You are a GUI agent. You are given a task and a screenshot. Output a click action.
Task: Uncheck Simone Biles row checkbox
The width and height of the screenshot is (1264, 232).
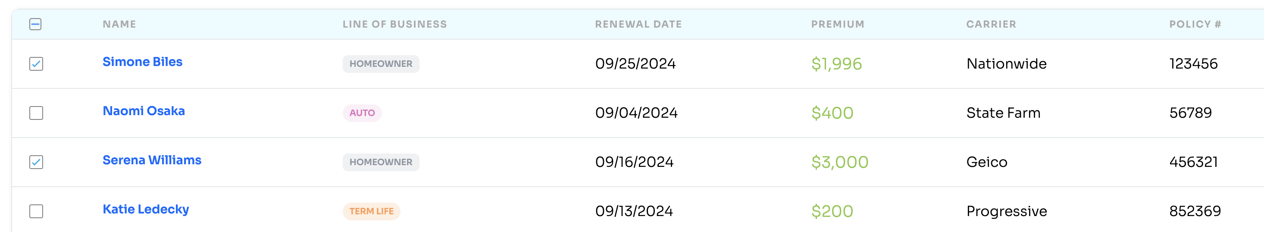click(36, 64)
